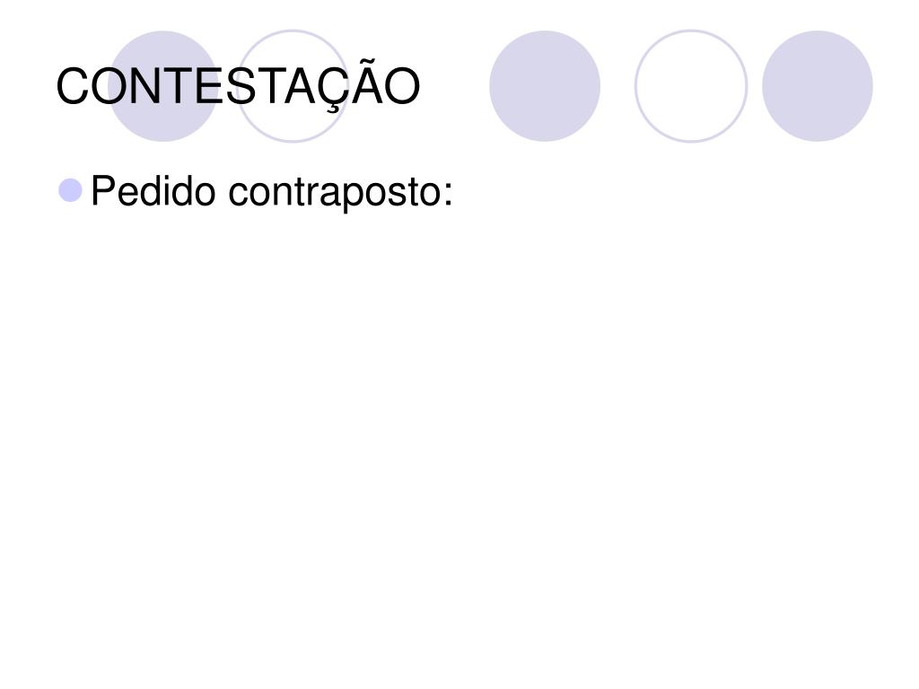The width and height of the screenshot is (919, 689).
Task: Click the empty white area below the bullet
Action: (459, 445)
